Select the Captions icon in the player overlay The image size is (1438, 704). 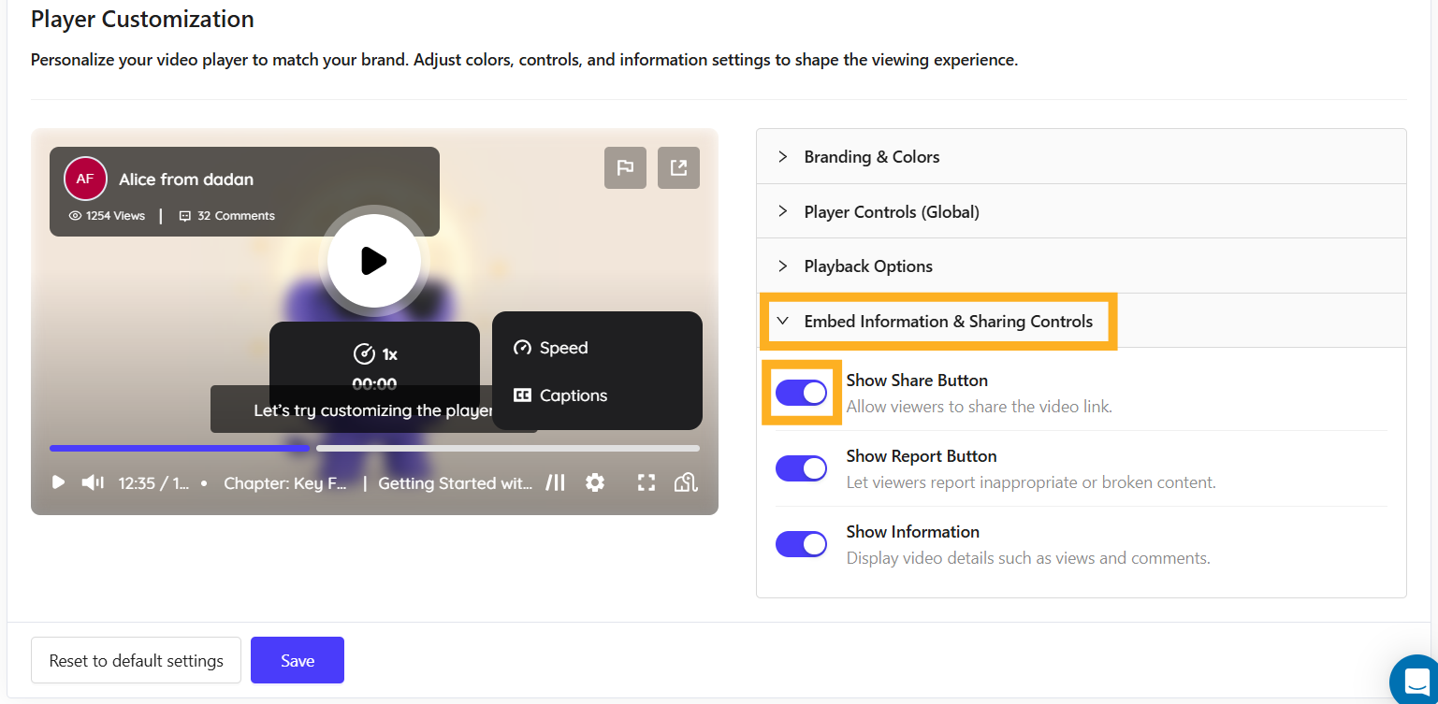click(x=524, y=395)
